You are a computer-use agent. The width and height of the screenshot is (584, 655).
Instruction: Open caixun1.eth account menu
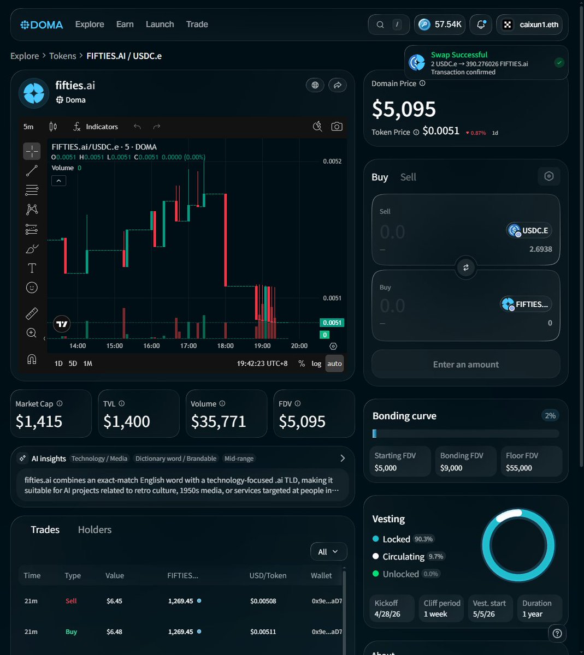coord(529,25)
